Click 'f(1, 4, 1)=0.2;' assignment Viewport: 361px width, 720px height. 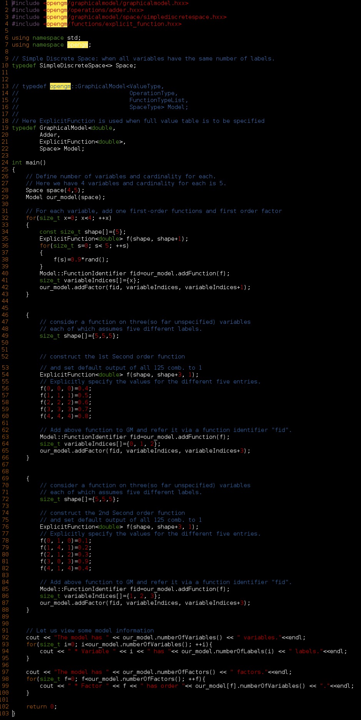coord(66,548)
